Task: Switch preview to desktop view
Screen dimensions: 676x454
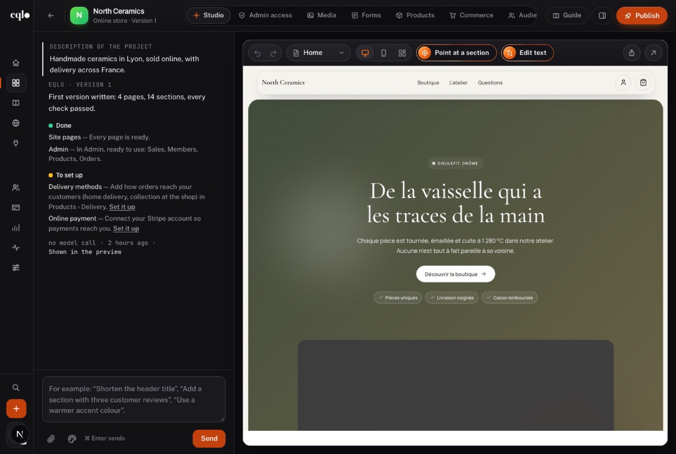Action: click(365, 53)
